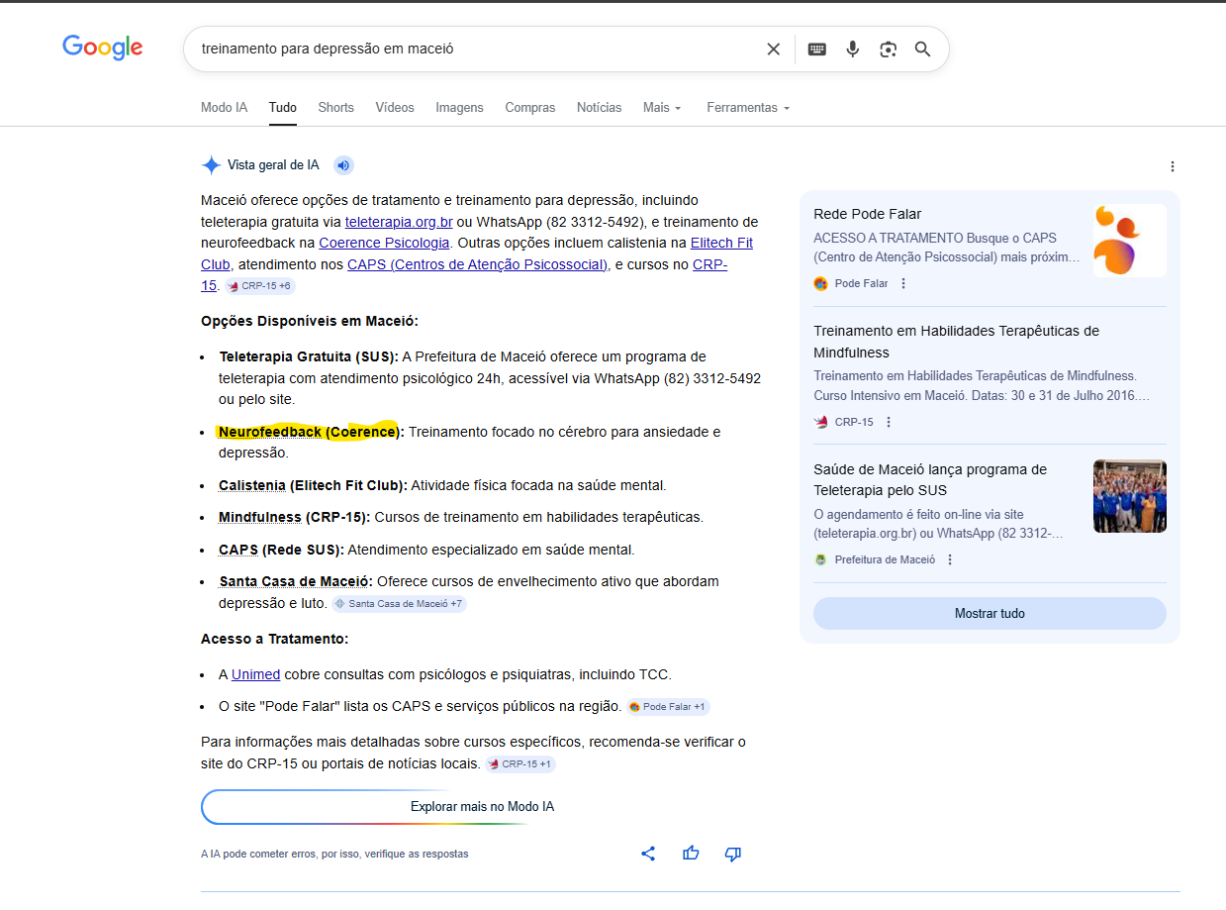Open three-dot menu beside CRP-15 source card

pyautogui.click(x=889, y=422)
